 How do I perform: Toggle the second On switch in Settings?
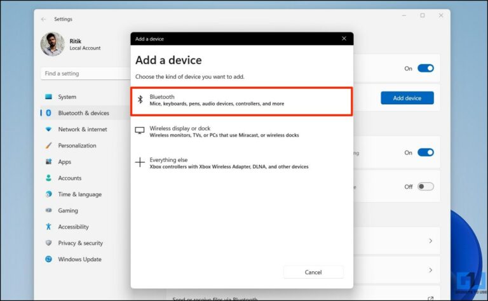coord(426,152)
